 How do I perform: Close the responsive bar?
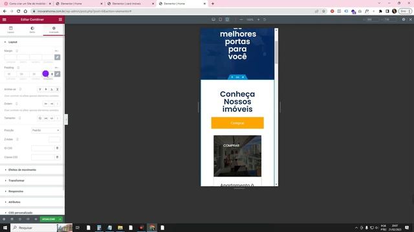pyautogui.click(x=410, y=19)
